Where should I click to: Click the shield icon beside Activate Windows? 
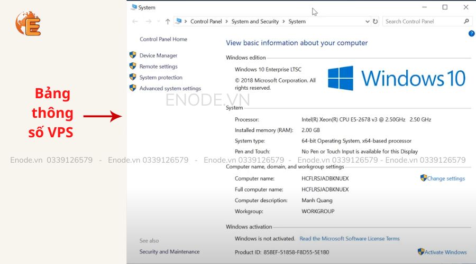coord(421,252)
